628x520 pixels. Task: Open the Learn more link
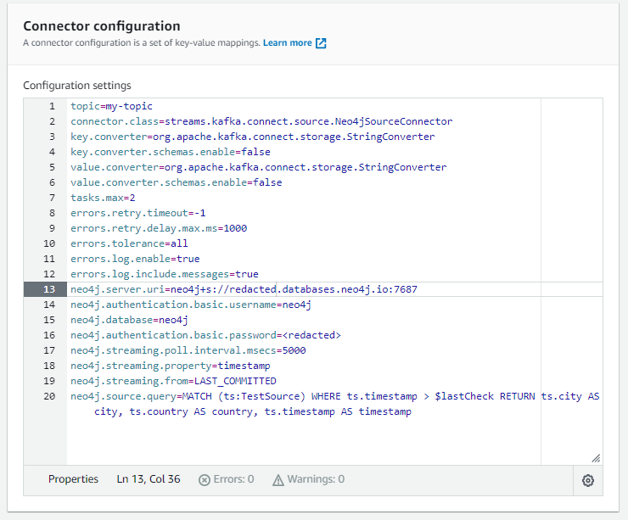pos(287,43)
